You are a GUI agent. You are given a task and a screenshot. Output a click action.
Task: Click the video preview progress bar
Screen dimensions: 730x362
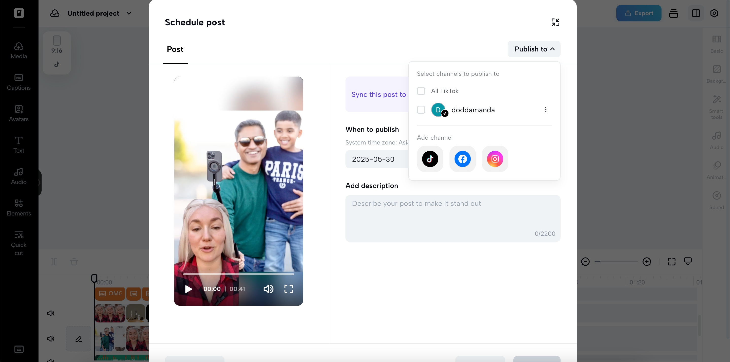pos(238,274)
